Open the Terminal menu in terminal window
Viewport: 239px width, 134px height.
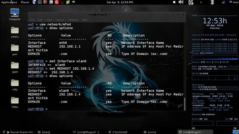click(73, 20)
